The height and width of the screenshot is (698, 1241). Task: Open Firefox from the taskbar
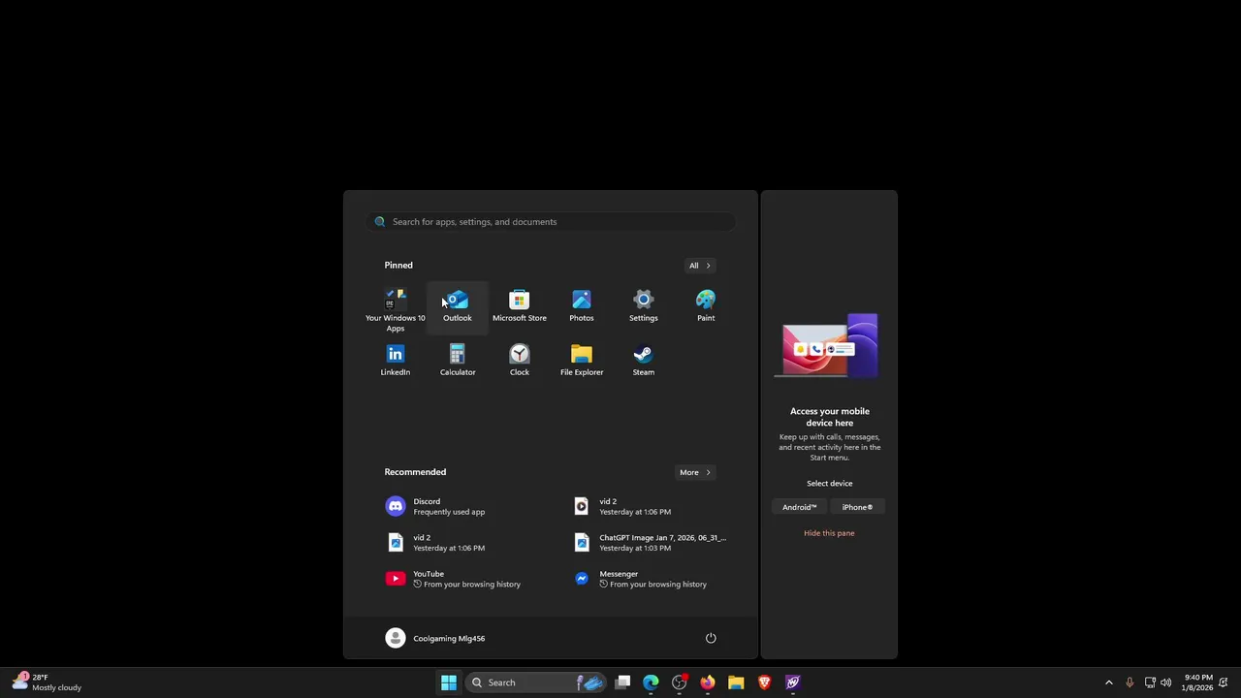(x=708, y=682)
